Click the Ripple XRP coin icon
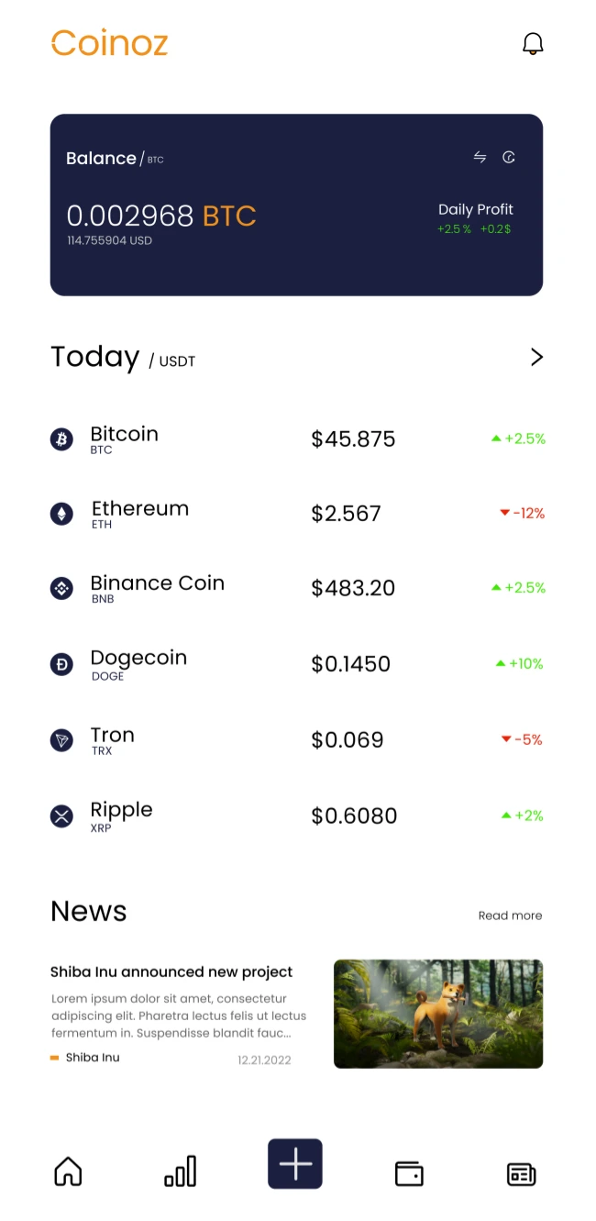The width and height of the screenshot is (596, 1221). (61, 816)
